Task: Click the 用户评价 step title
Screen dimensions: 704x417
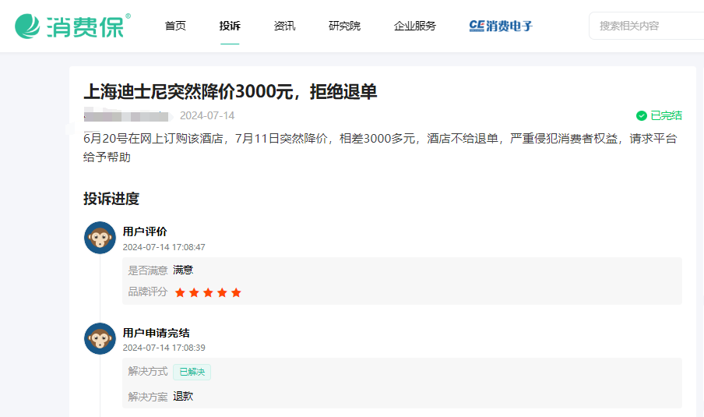Action: tap(145, 231)
